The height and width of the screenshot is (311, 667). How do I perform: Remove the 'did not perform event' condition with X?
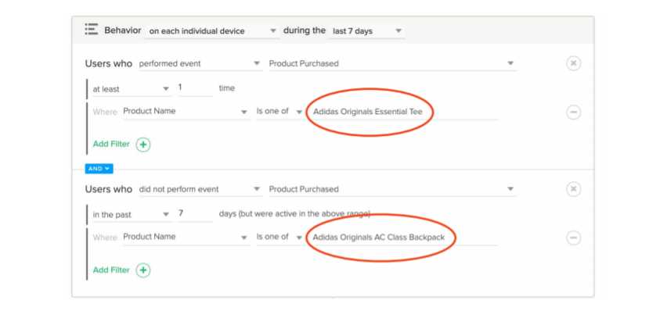573,189
